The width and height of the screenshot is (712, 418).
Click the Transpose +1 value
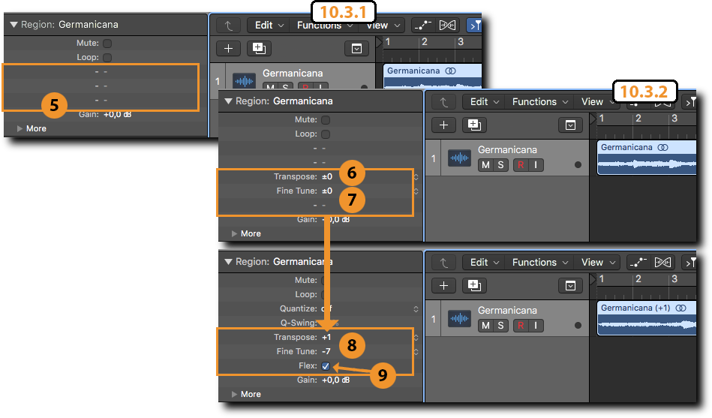click(x=326, y=338)
